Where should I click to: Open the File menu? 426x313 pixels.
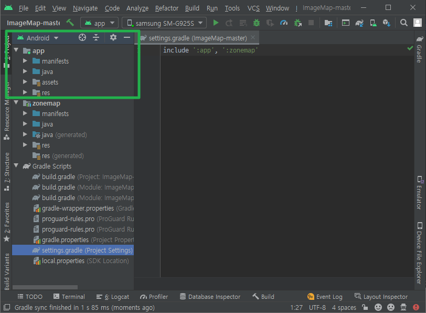pos(24,8)
